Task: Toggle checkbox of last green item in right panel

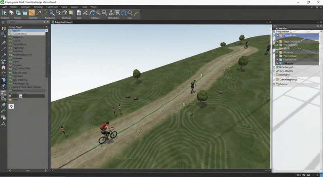Action: pyautogui.click(x=274, y=84)
